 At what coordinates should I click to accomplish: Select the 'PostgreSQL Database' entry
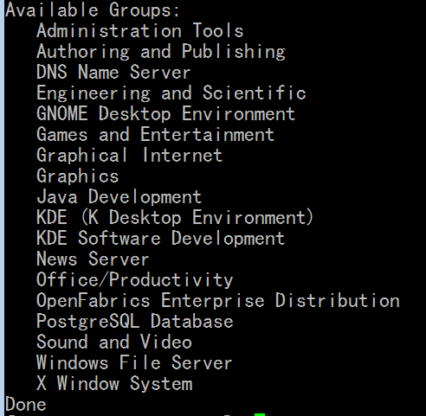(135, 322)
